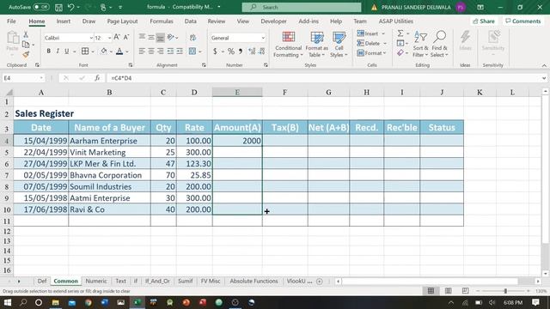Open File Explorer from taskbar
This screenshot has width=550, height=309.
tap(55, 302)
